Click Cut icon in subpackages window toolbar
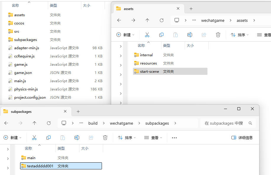This screenshot has height=175, width=271. [34, 138]
